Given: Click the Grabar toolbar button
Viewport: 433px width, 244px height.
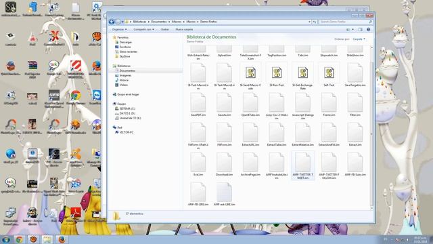Looking at the screenshot, I should point(165,29).
